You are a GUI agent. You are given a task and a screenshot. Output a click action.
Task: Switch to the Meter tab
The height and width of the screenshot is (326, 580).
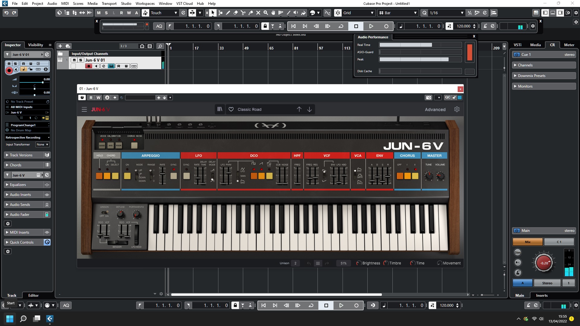[569, 45]
